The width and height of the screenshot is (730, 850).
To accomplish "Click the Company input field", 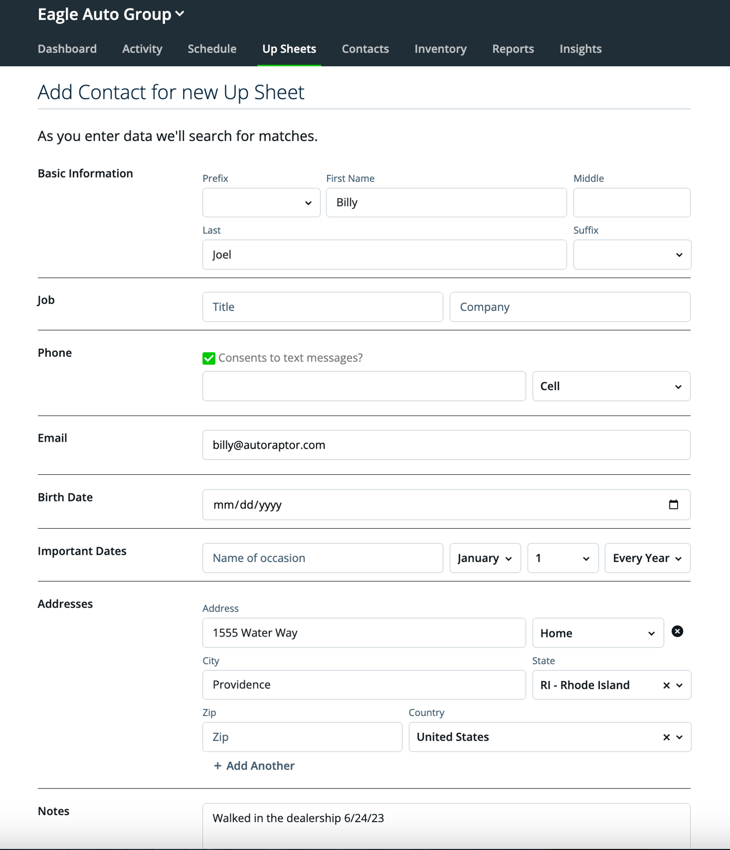I will pos(570,307).
